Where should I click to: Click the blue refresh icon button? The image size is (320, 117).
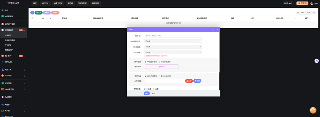[x=32, y=12]
